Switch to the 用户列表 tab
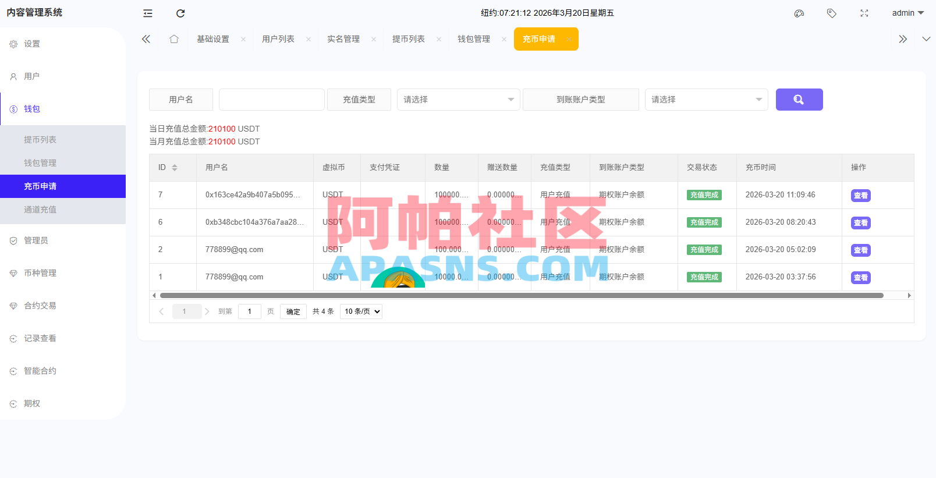 (278, 39)
